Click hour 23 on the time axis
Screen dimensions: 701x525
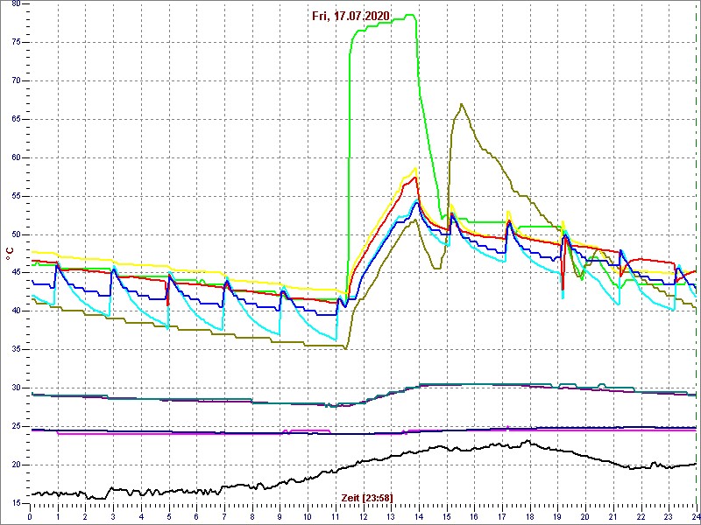point(669,517)
